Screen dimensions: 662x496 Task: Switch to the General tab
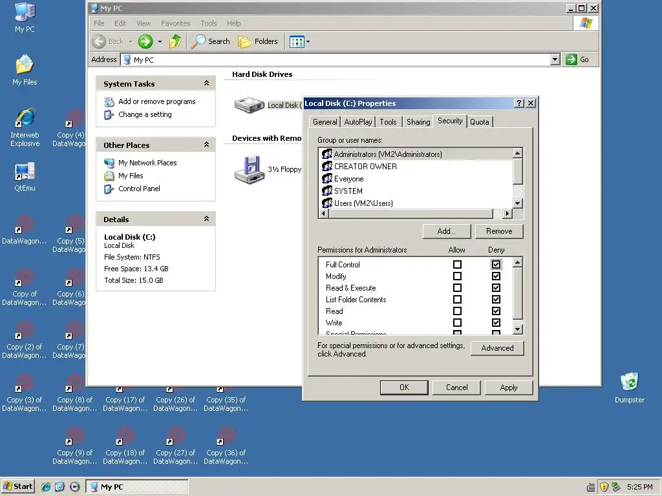pos(325,122)
